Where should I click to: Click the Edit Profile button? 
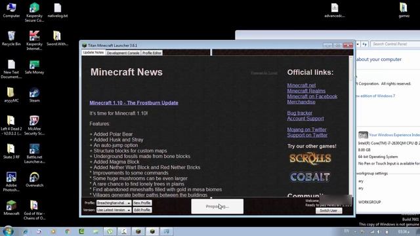(x=142, y=210)
